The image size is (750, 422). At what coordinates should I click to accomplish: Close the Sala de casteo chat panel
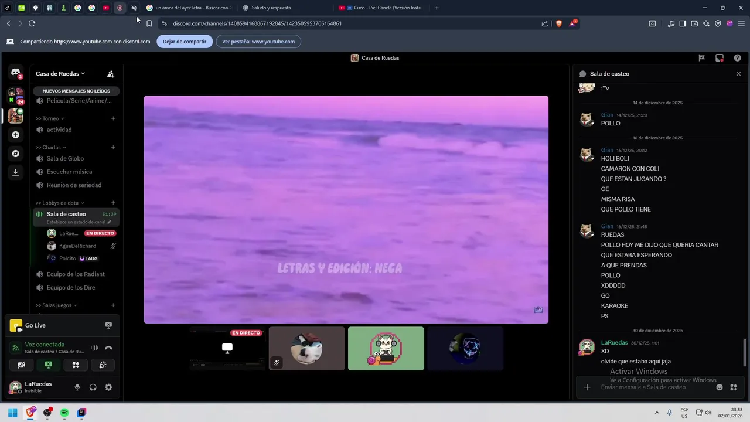click(738, 74)
